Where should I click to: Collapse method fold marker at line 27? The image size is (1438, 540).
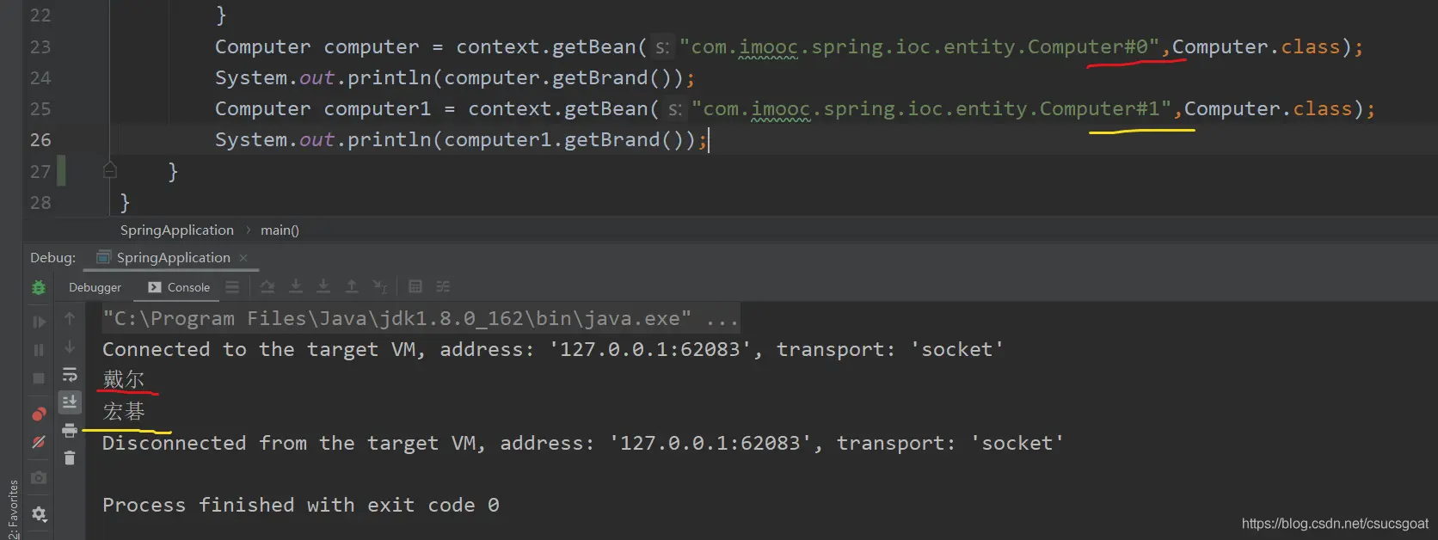coord(109,169)
